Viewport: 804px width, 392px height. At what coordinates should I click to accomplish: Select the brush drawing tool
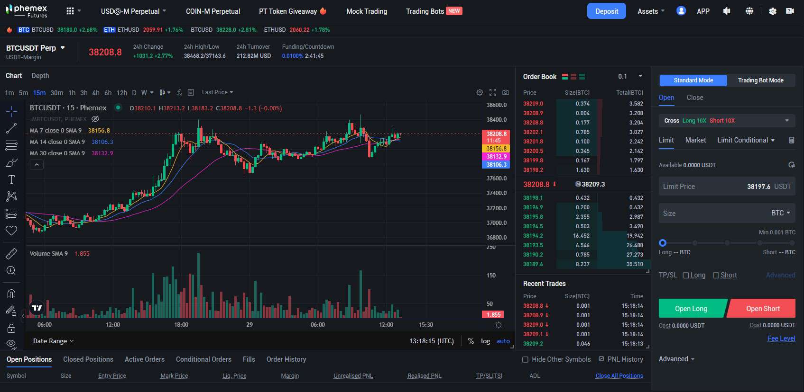pyautogui.click(x=11, y=162)
